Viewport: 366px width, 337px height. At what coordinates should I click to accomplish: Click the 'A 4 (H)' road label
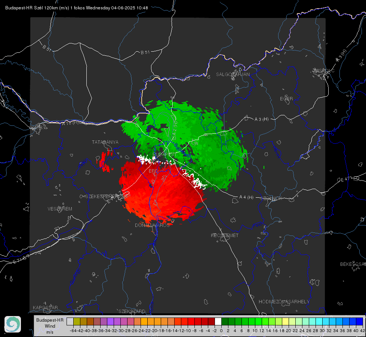pos(246,197)
